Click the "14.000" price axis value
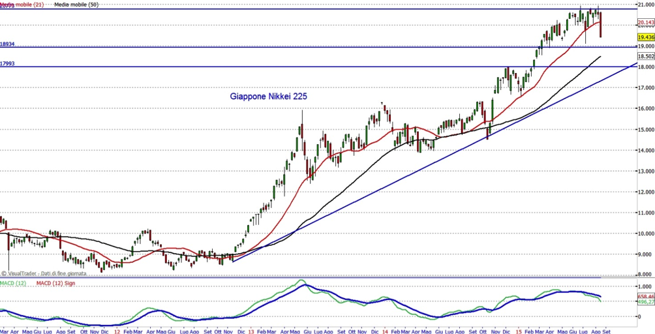655x334 pixels. click(x=646, y=150)
